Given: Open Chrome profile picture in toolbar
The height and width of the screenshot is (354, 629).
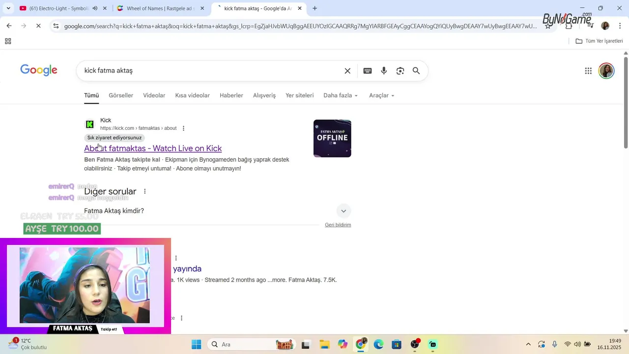Looking at the screenshot, I should pos(605,26).
